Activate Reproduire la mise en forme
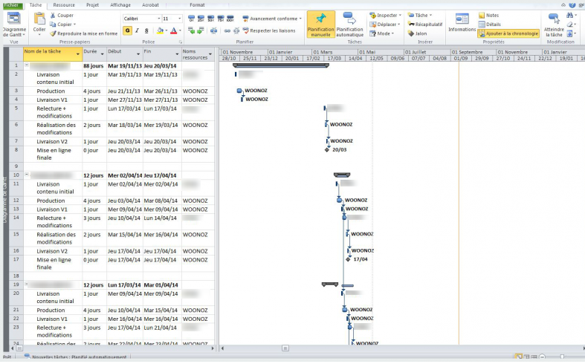The width and height of the screenshot is (585, 364). coord(84,33)
